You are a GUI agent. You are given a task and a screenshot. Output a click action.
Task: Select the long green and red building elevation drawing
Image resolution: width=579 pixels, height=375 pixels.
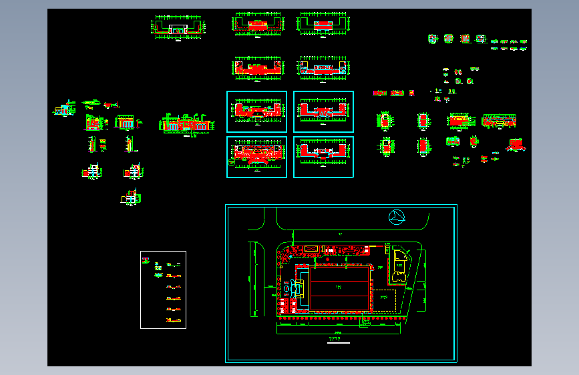pyautogui.click(x=186, y=125)
